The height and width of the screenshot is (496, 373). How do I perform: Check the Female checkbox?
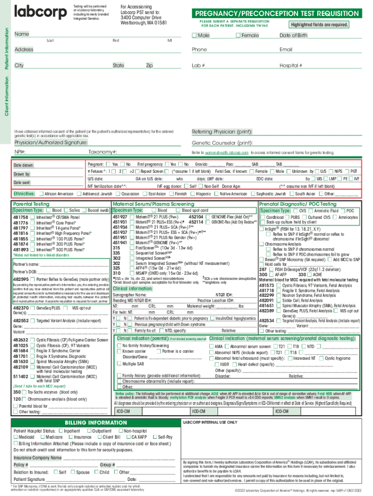238,36
